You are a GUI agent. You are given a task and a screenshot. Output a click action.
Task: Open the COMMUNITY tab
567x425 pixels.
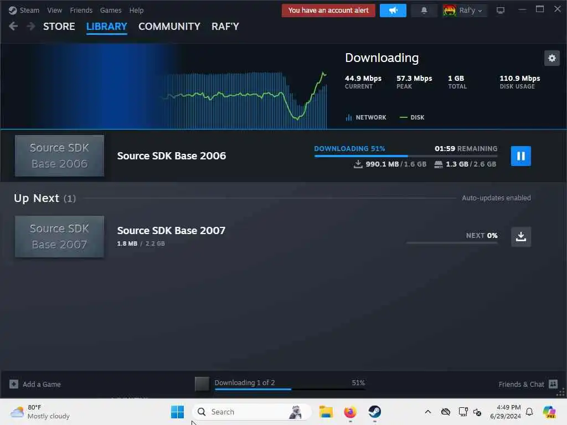coord(169,27)
